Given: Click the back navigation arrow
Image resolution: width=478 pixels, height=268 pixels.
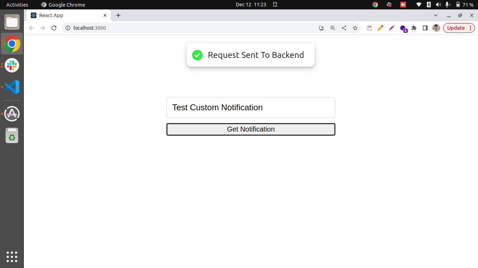Looking at the screenshot, I should 31,28.
